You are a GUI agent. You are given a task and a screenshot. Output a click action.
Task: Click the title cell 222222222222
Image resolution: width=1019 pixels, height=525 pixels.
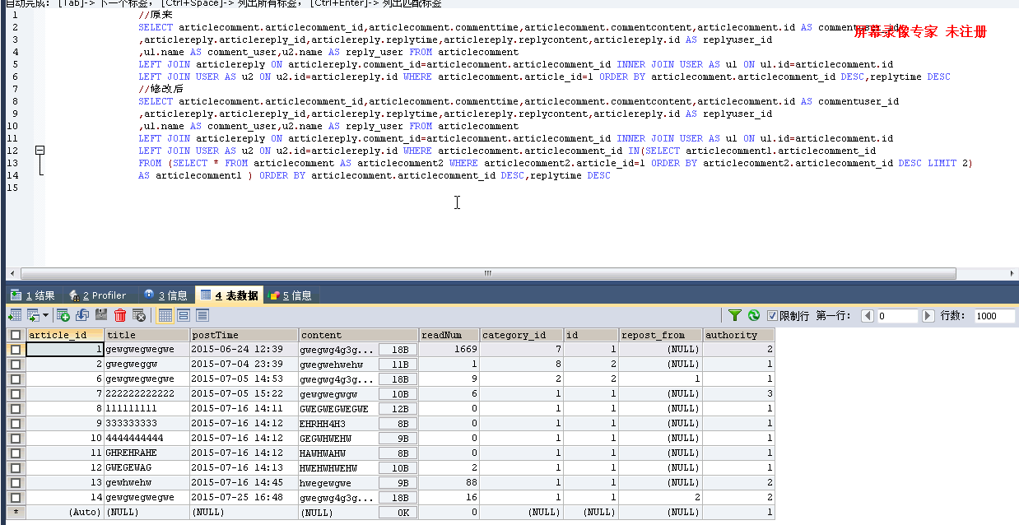147,394
